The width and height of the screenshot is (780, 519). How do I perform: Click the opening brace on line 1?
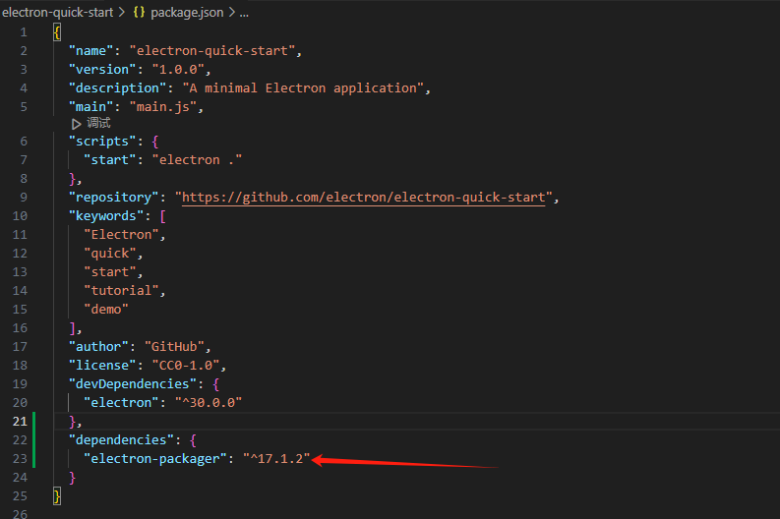57,32
